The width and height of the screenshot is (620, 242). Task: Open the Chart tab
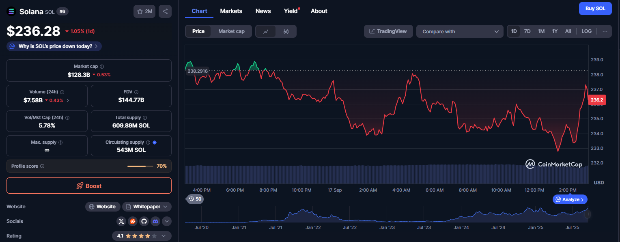coord(199,11)
